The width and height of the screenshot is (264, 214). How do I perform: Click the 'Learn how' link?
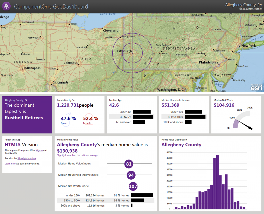point(10,164)
